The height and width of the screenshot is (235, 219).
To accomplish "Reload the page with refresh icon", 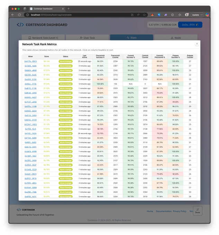I will click(x=19, y=15).
